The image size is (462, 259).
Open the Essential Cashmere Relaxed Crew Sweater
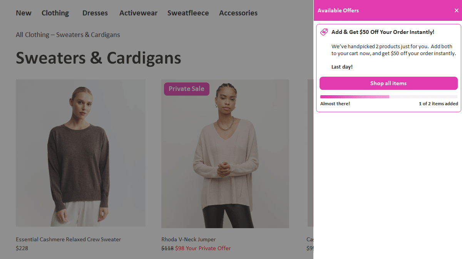click(68, 239)
